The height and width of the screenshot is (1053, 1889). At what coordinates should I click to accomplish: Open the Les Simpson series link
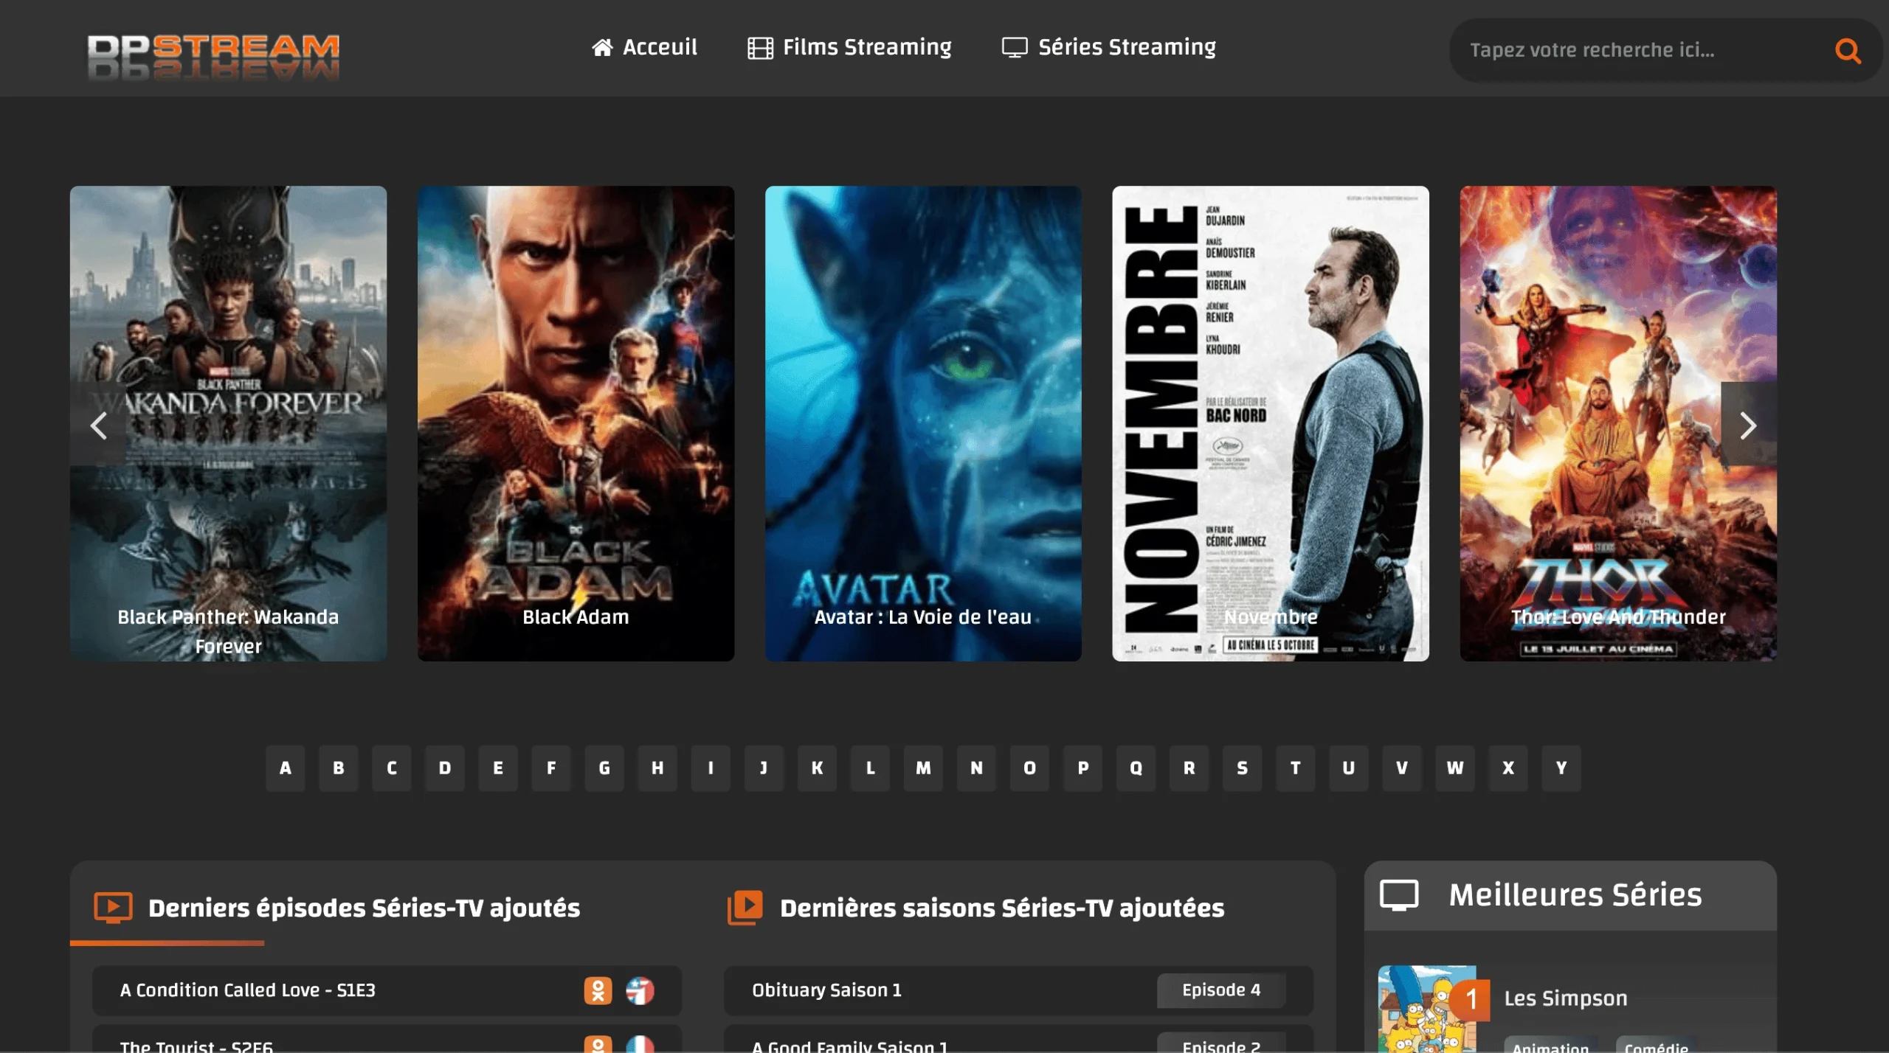[1566, 998]
